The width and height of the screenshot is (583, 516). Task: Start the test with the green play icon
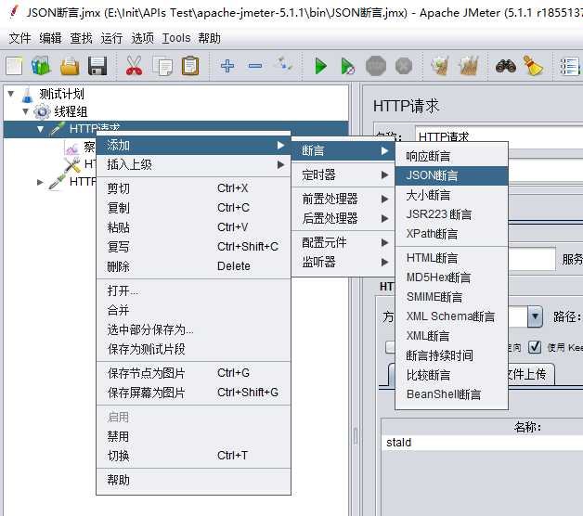pos(320,66)
